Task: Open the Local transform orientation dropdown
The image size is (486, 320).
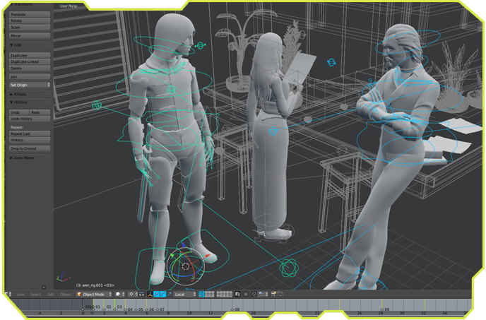Action: pos(184,294)
